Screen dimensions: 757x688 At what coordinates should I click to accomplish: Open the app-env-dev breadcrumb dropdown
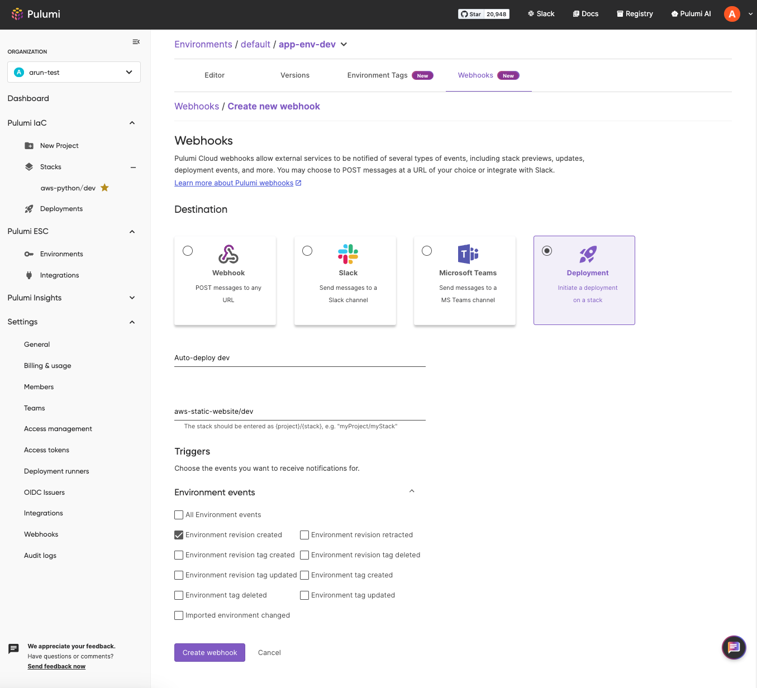(344, 44)
